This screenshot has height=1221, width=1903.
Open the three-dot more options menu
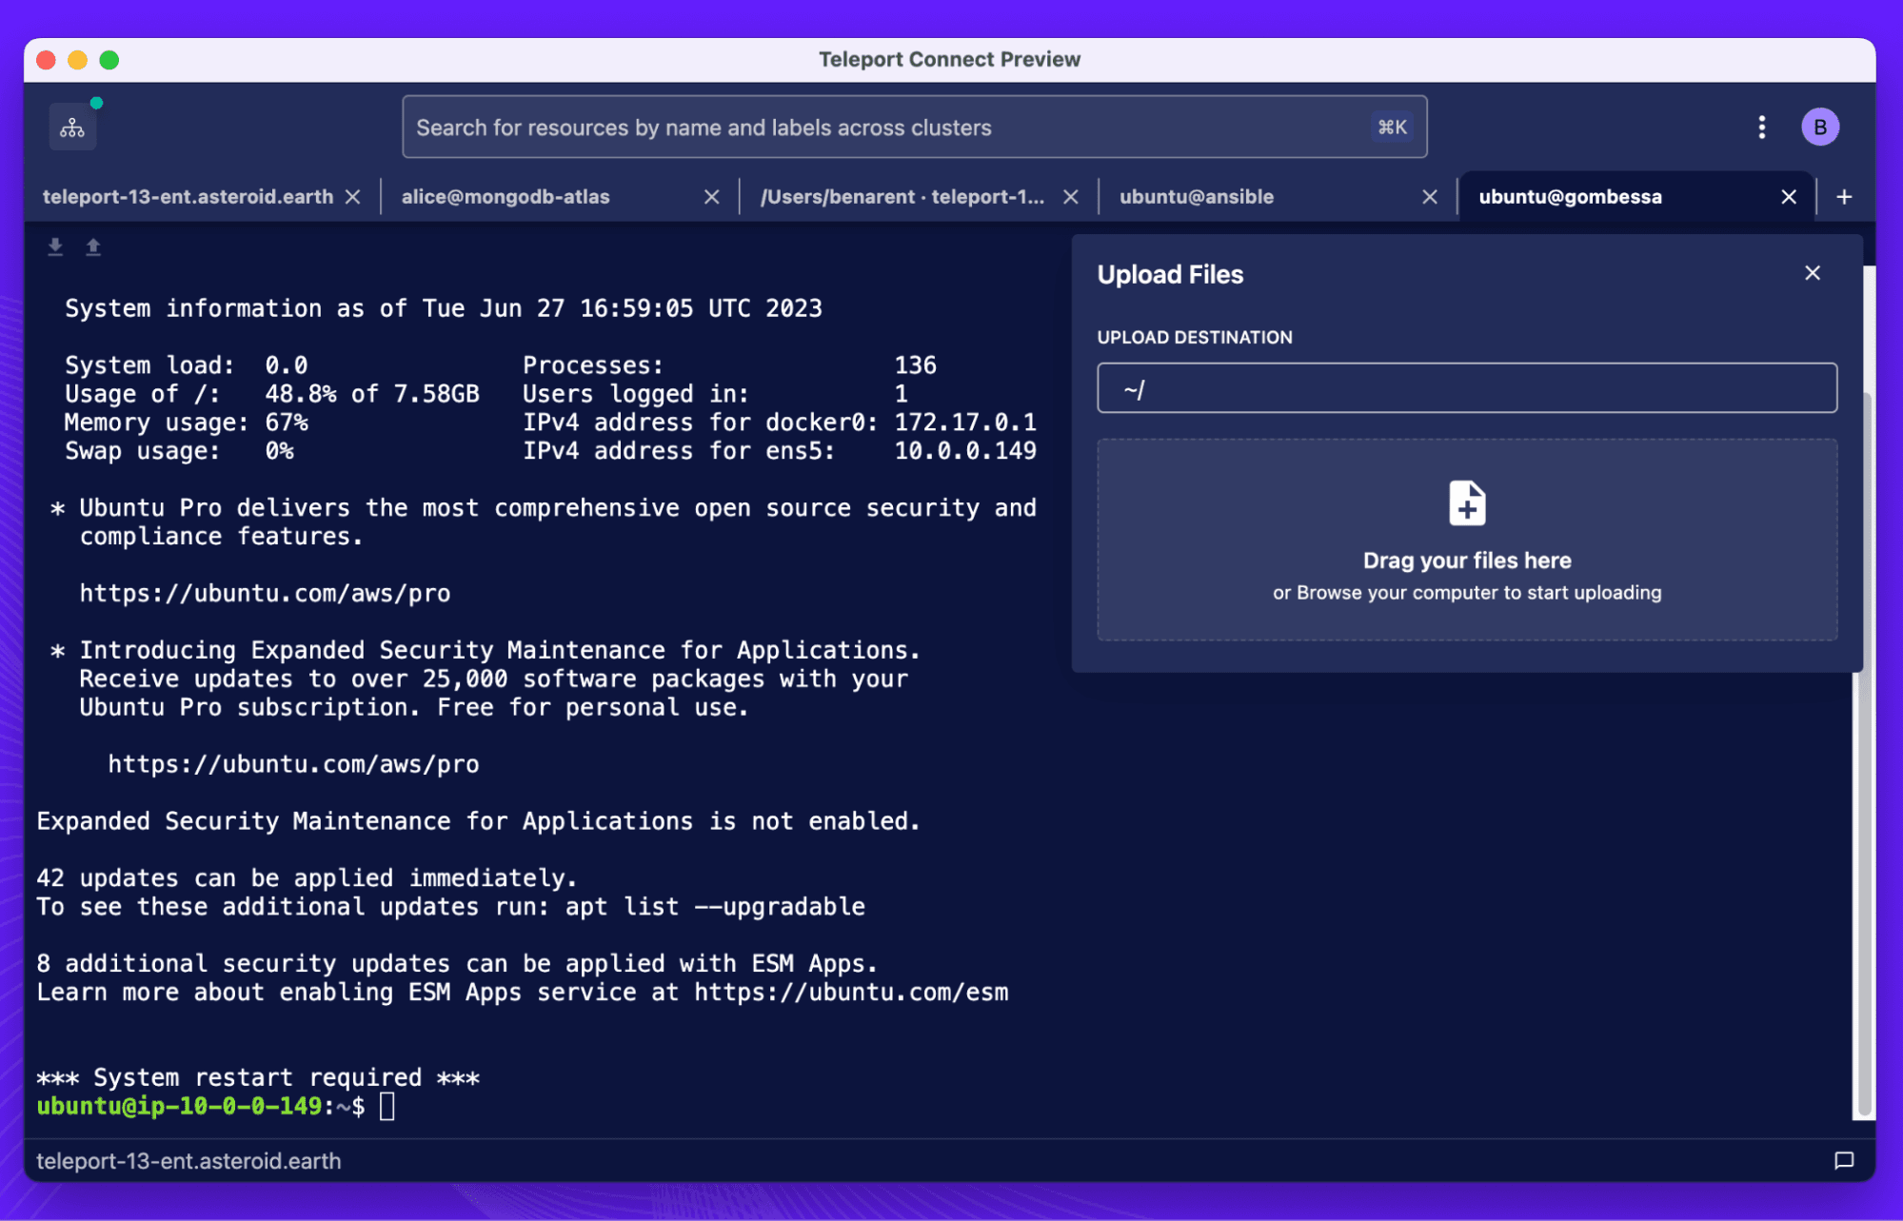pyautogui.click(x=1761, y=128)
